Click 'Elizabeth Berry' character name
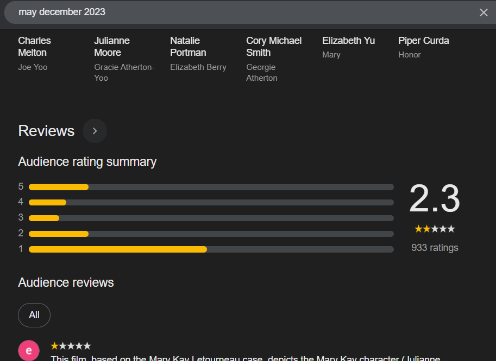Screen dimensions: 496x361 tap(198, 67)
